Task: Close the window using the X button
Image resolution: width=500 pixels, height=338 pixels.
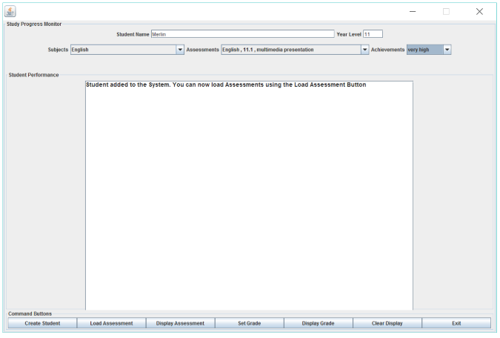Action: click(479, 11)
